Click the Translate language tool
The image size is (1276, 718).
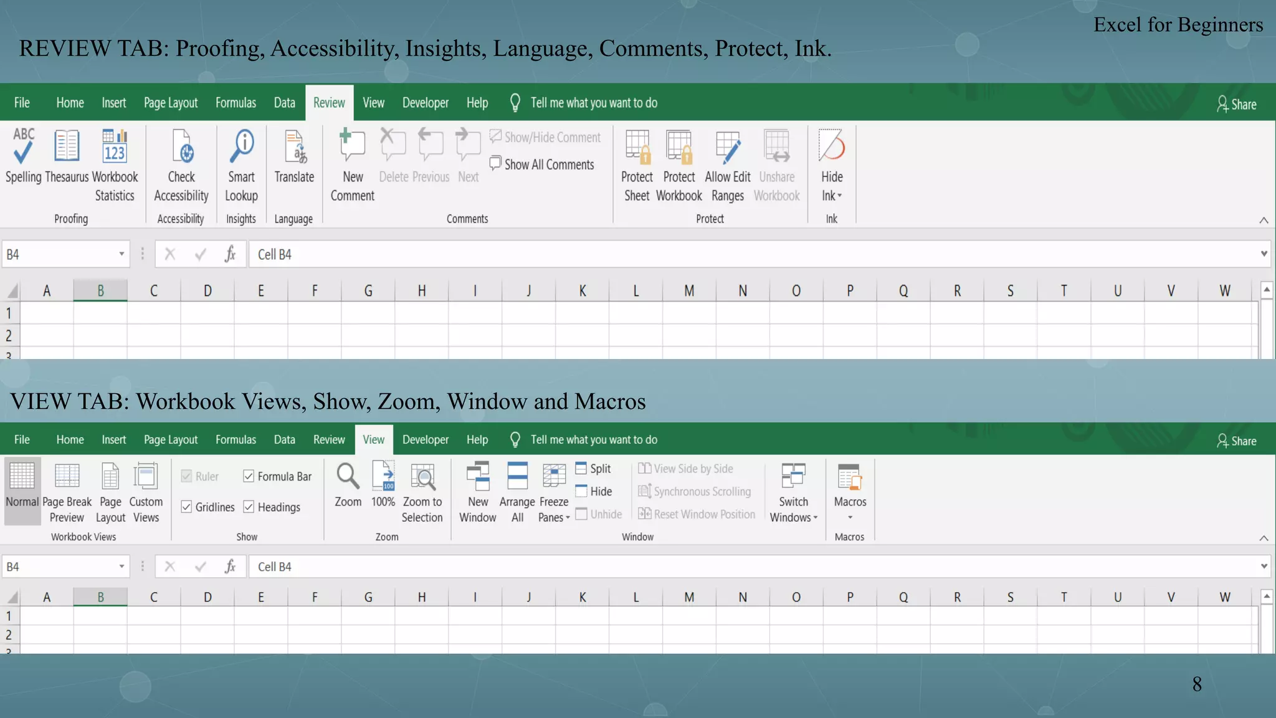click(x=294, y=156)
